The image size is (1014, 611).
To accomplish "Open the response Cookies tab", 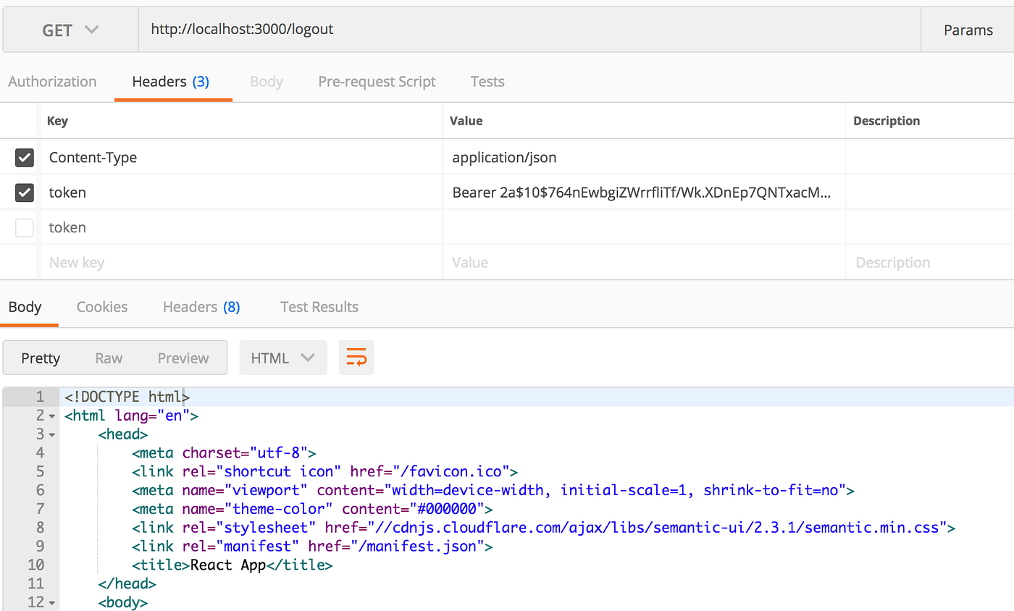I will (x=101, y=306).
